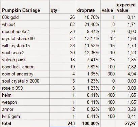Select the whipx4 quantity cell showing 52
Image resolution: width=138 pixels, height=127 pixels.
[63, 24]
